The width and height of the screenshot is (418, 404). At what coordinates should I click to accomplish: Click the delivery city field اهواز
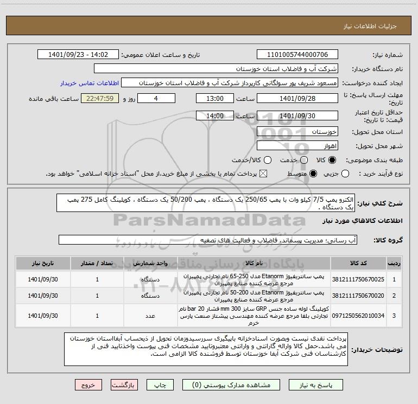(x=297, y=146)
